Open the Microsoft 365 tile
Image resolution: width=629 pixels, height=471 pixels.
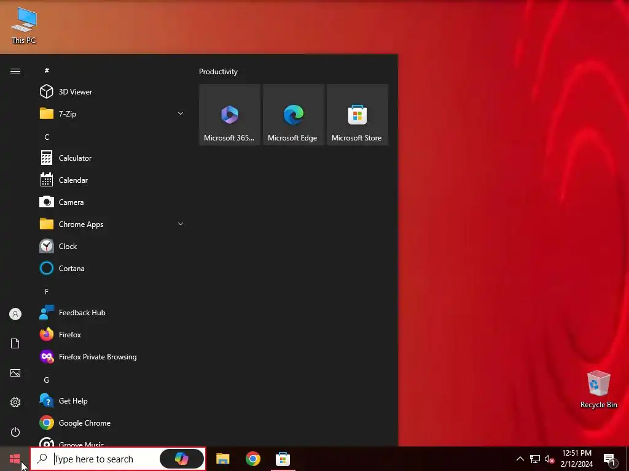coord(230,115)
